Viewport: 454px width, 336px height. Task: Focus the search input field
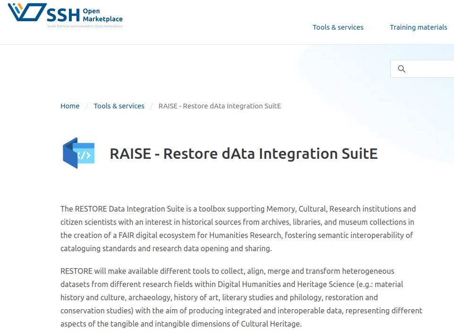pos(429,69)
